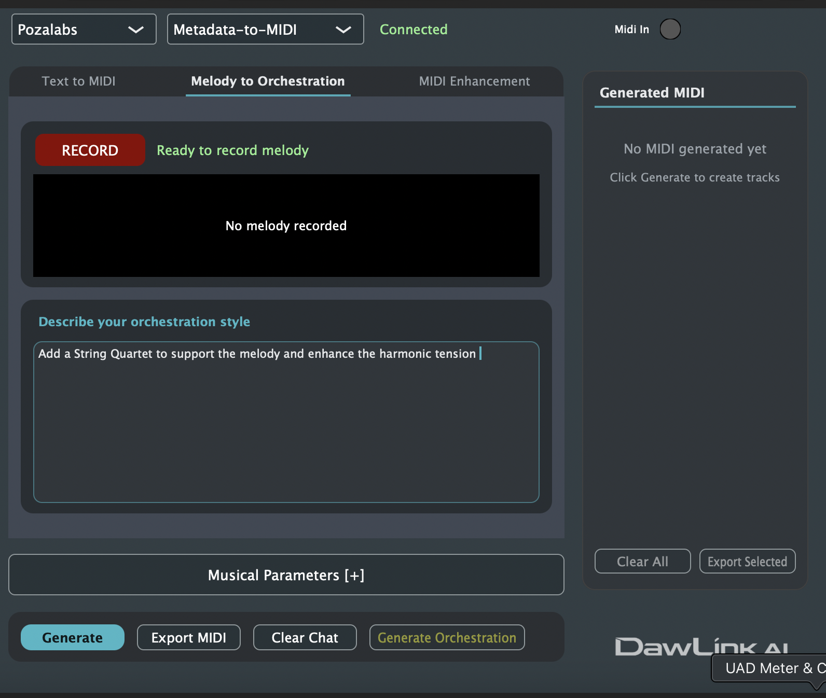This screenshot has width=826, height=698.
Task: Select the Melody to Orchestration tab
Action: [268, 81]
